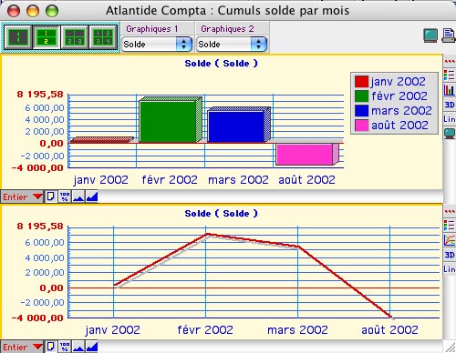Click the blue mars 2002 legend swatch

(361, 111)
